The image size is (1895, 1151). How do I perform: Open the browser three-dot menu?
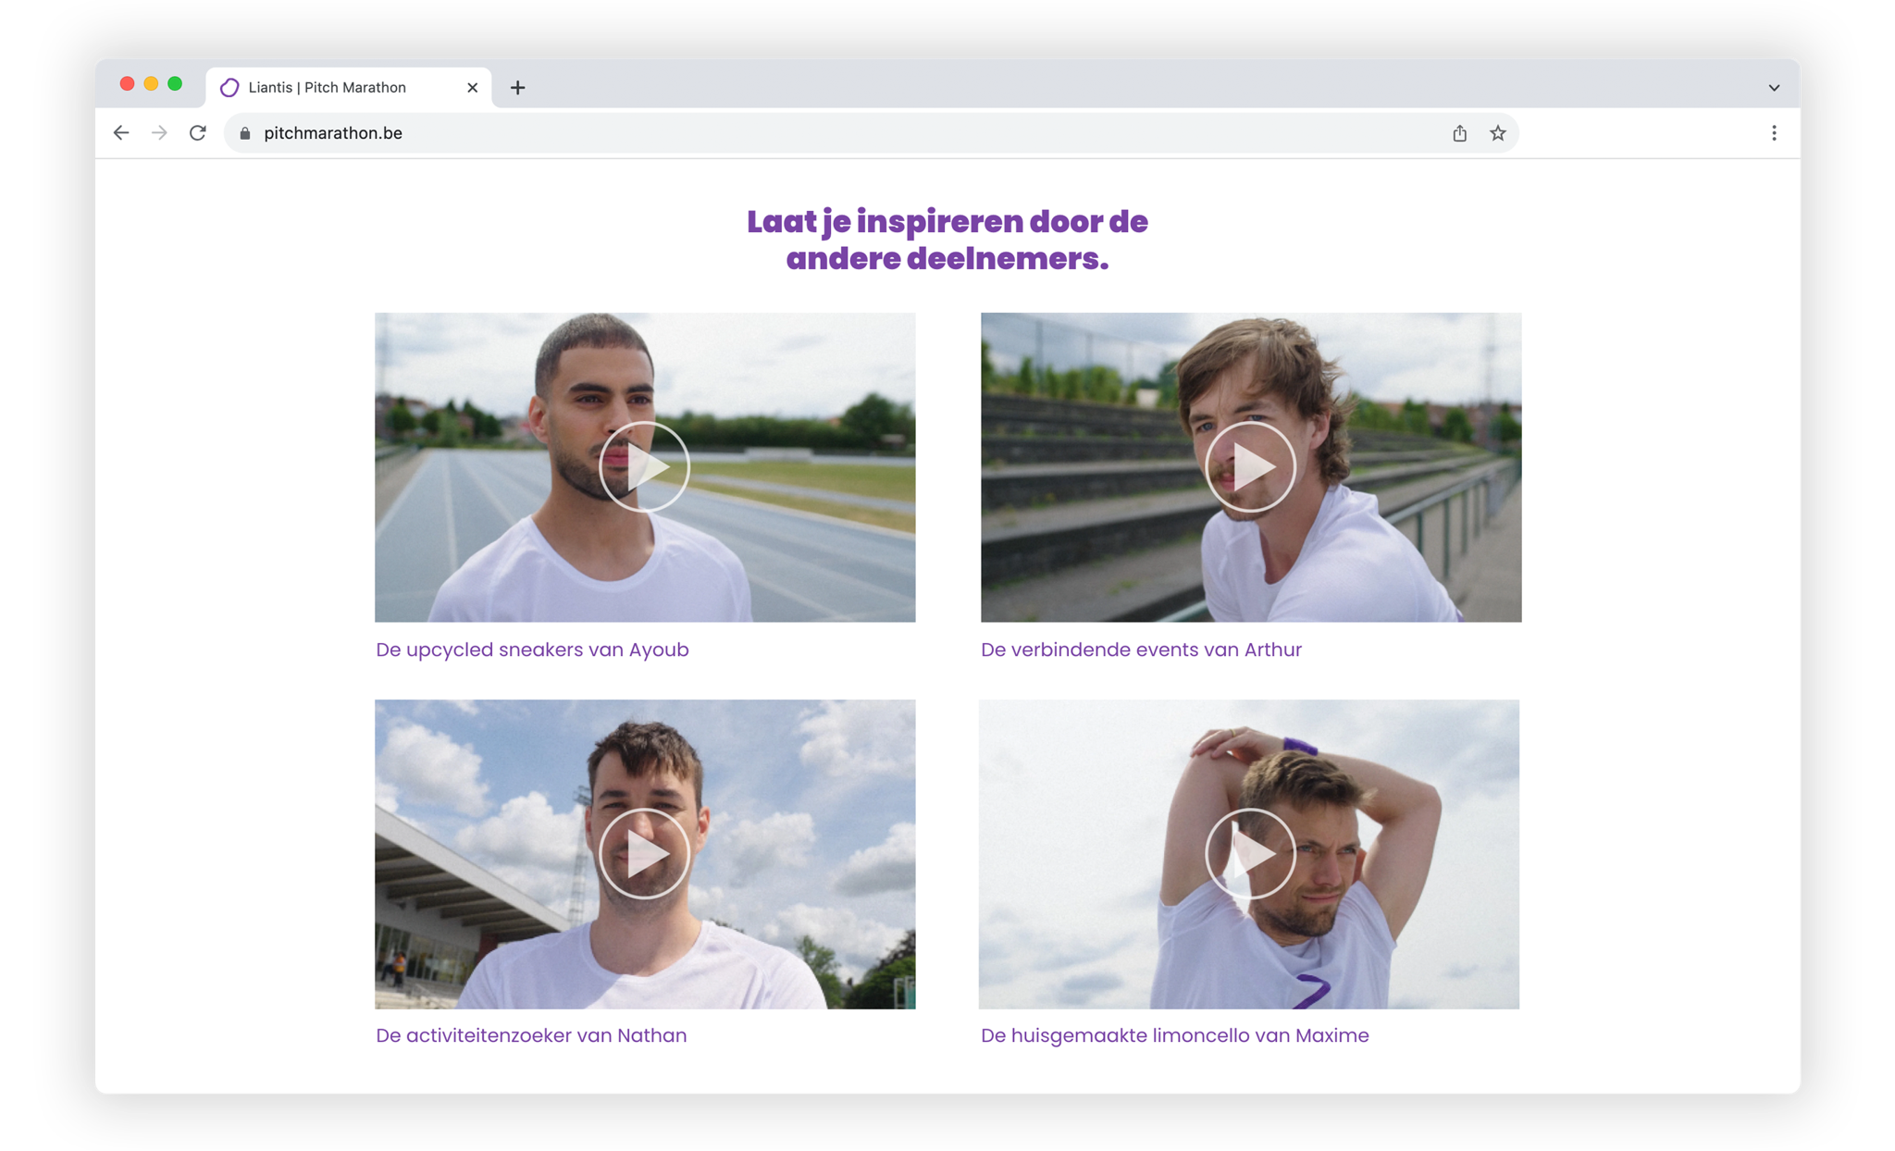point(1774,133)
